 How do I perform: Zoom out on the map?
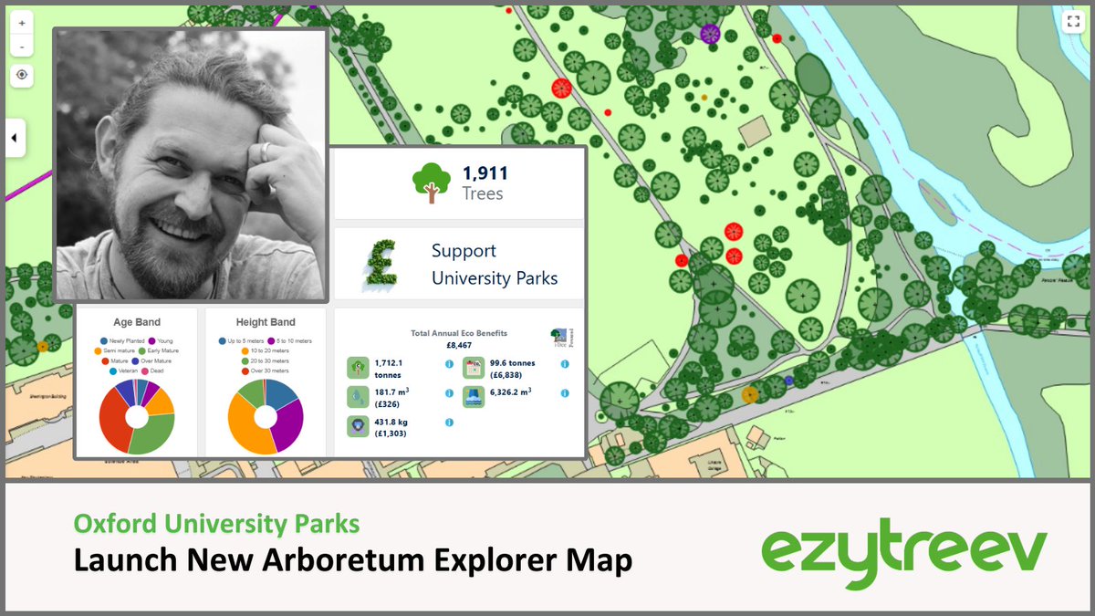tap(22, 46)
